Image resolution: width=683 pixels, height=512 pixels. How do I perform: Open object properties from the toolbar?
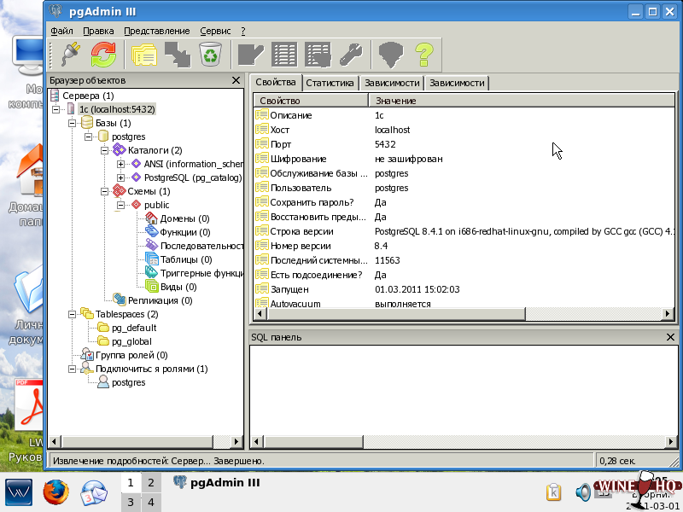142,55
